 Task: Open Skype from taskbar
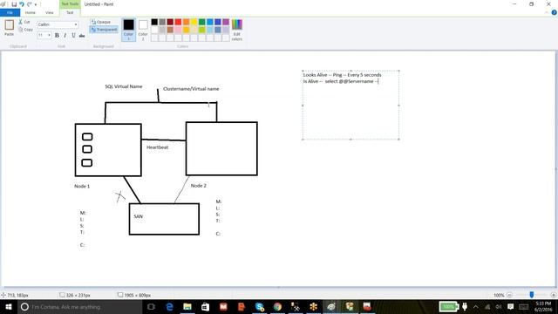tap(260, 306)
